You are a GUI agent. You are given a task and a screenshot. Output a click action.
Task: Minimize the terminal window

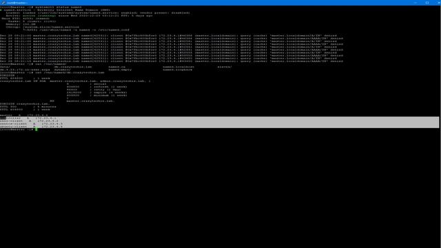(x=416, y=3)
